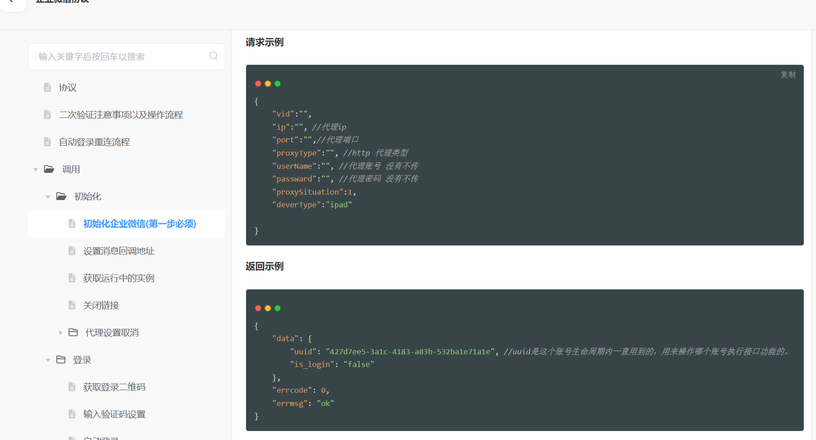Click the folder icon beside 代理设置取消

(73, 332)
